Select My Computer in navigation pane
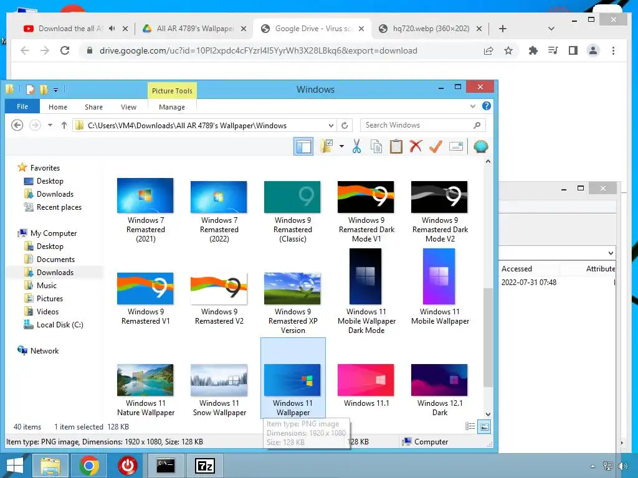The image size is (638, 478). tap(54, 233)
